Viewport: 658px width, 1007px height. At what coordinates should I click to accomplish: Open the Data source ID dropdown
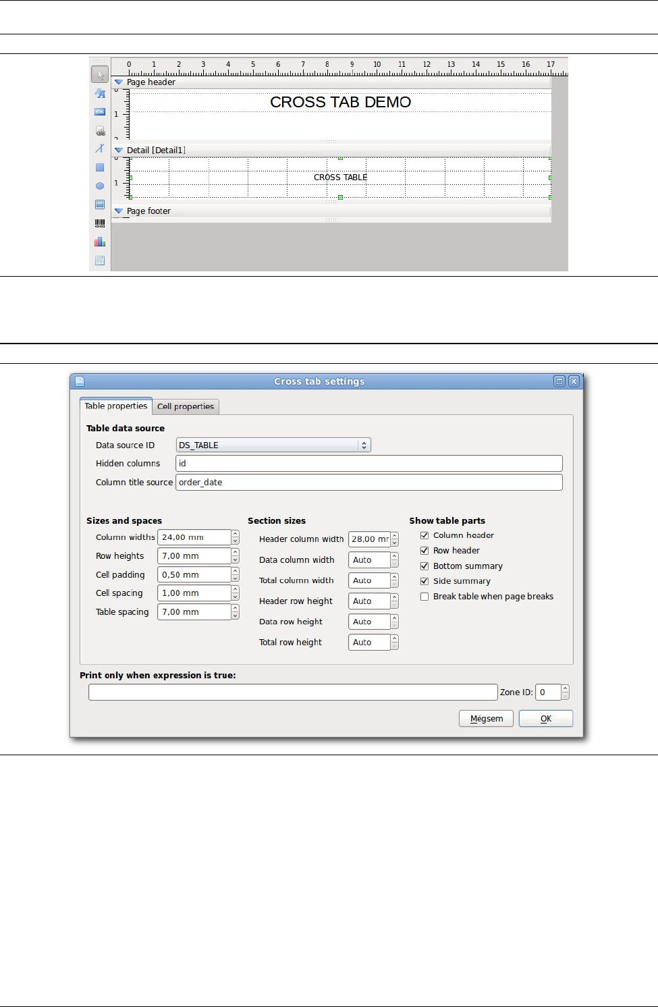click(273, 445)
